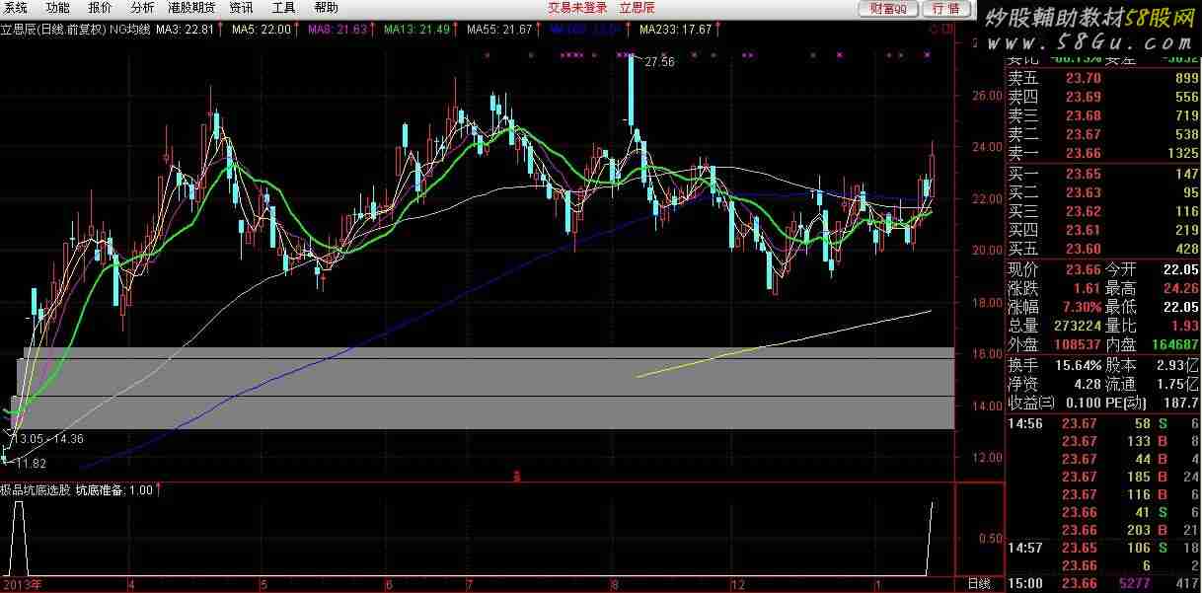Click the 股本 value 2.93亿
Screen dimensions: 1202x593
1175,365
